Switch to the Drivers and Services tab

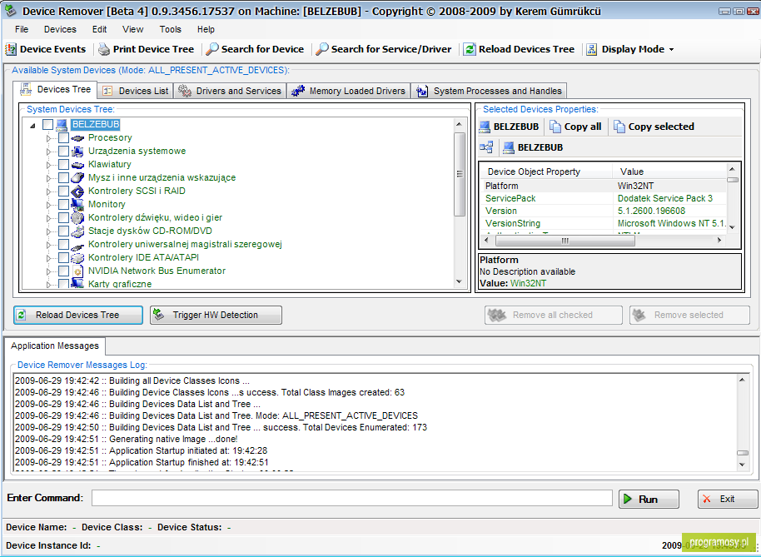230,91
